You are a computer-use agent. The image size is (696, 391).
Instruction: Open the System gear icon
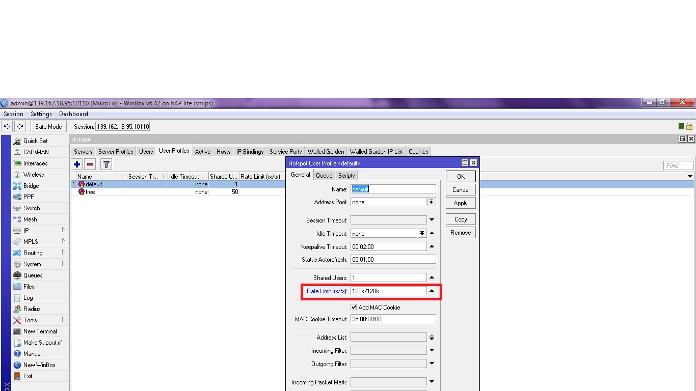tap(17, 264)
